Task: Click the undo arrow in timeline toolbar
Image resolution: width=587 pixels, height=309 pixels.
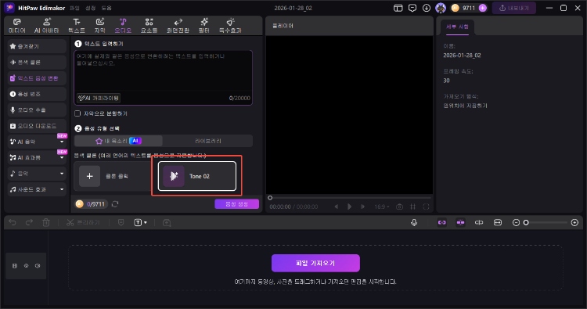Action: 13,223
